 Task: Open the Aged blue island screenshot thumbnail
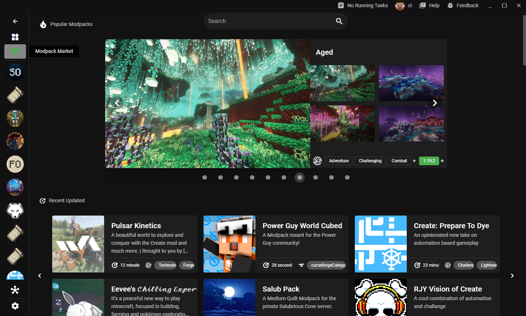pos(411,83)
